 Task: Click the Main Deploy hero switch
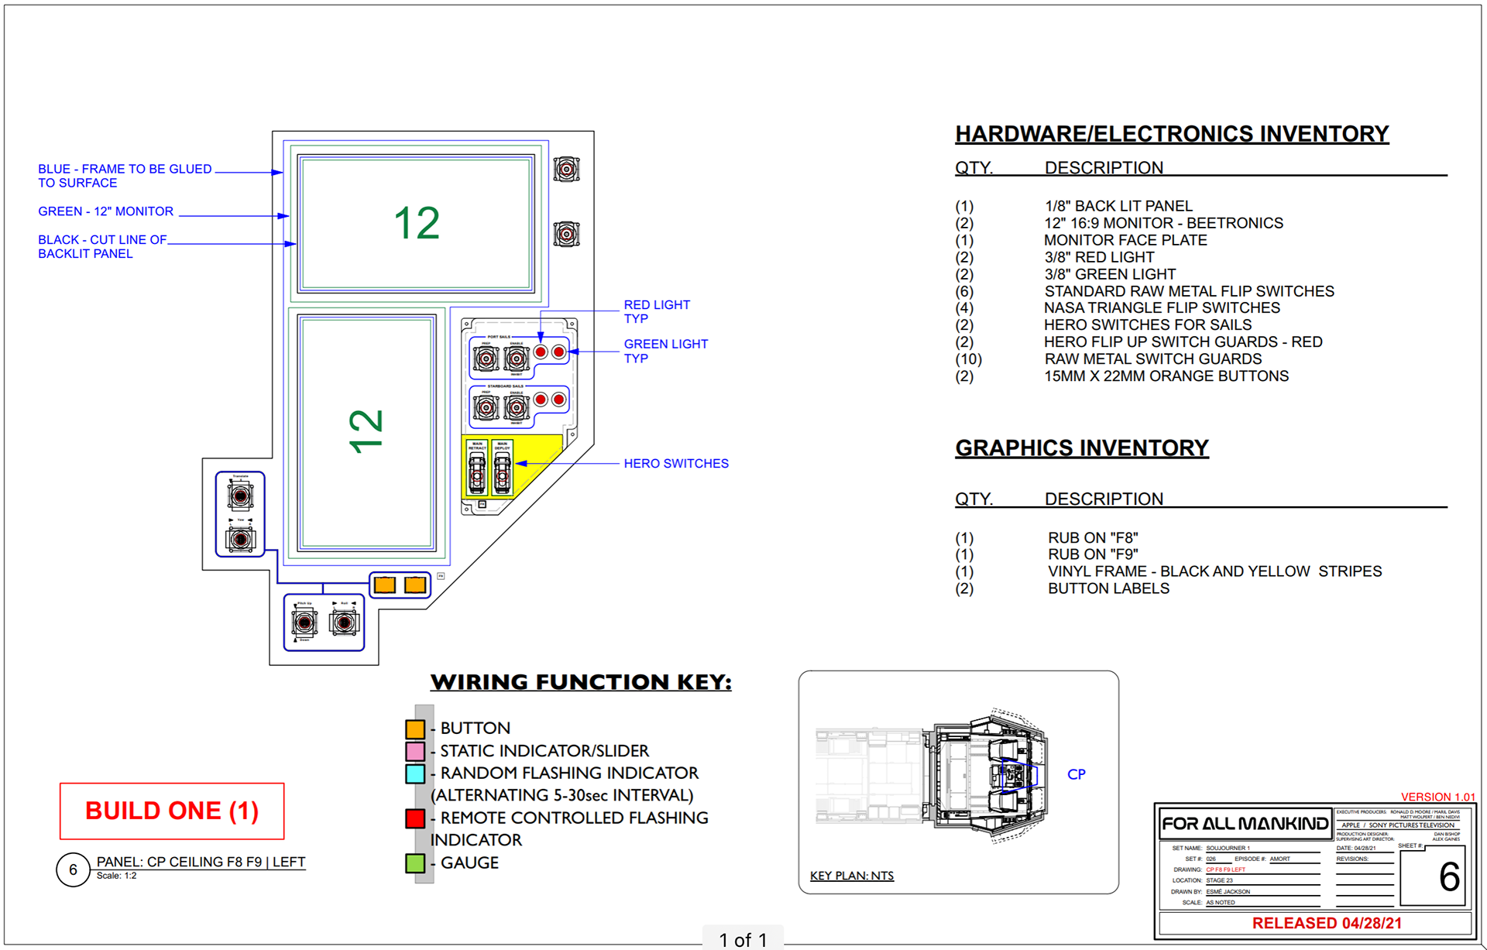pyautogui.click(x=503, y=469)
